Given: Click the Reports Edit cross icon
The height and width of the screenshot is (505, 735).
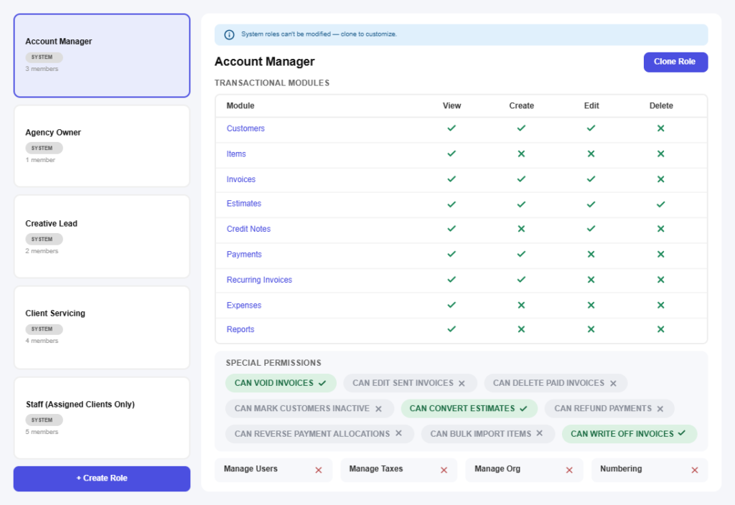Looking at the screenshot, I should click(x=591, y=329).
